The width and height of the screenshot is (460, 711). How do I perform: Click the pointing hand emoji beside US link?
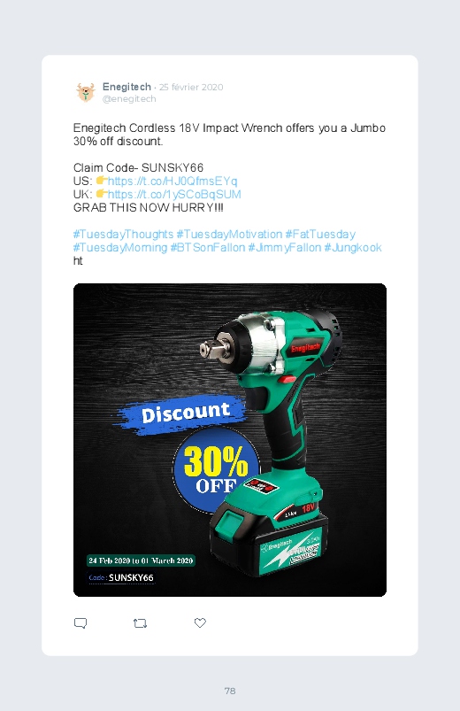(102, 181)
